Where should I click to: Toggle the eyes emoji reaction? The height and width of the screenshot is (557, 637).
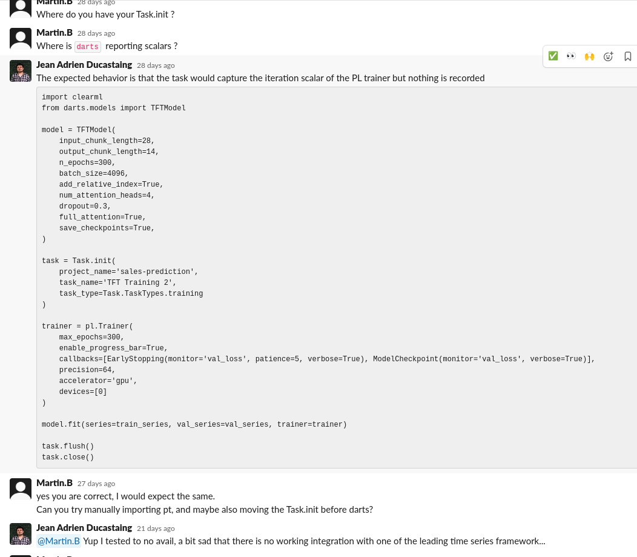pos(571,56)
